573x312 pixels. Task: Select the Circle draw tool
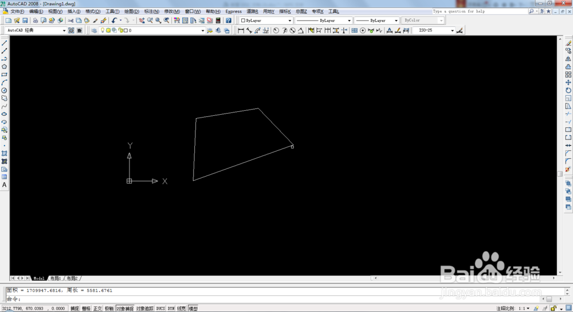pyautogui.click(x=5, y=91)
